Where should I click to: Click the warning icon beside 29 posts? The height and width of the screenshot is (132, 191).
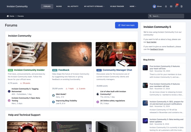[x=21, y=83]
